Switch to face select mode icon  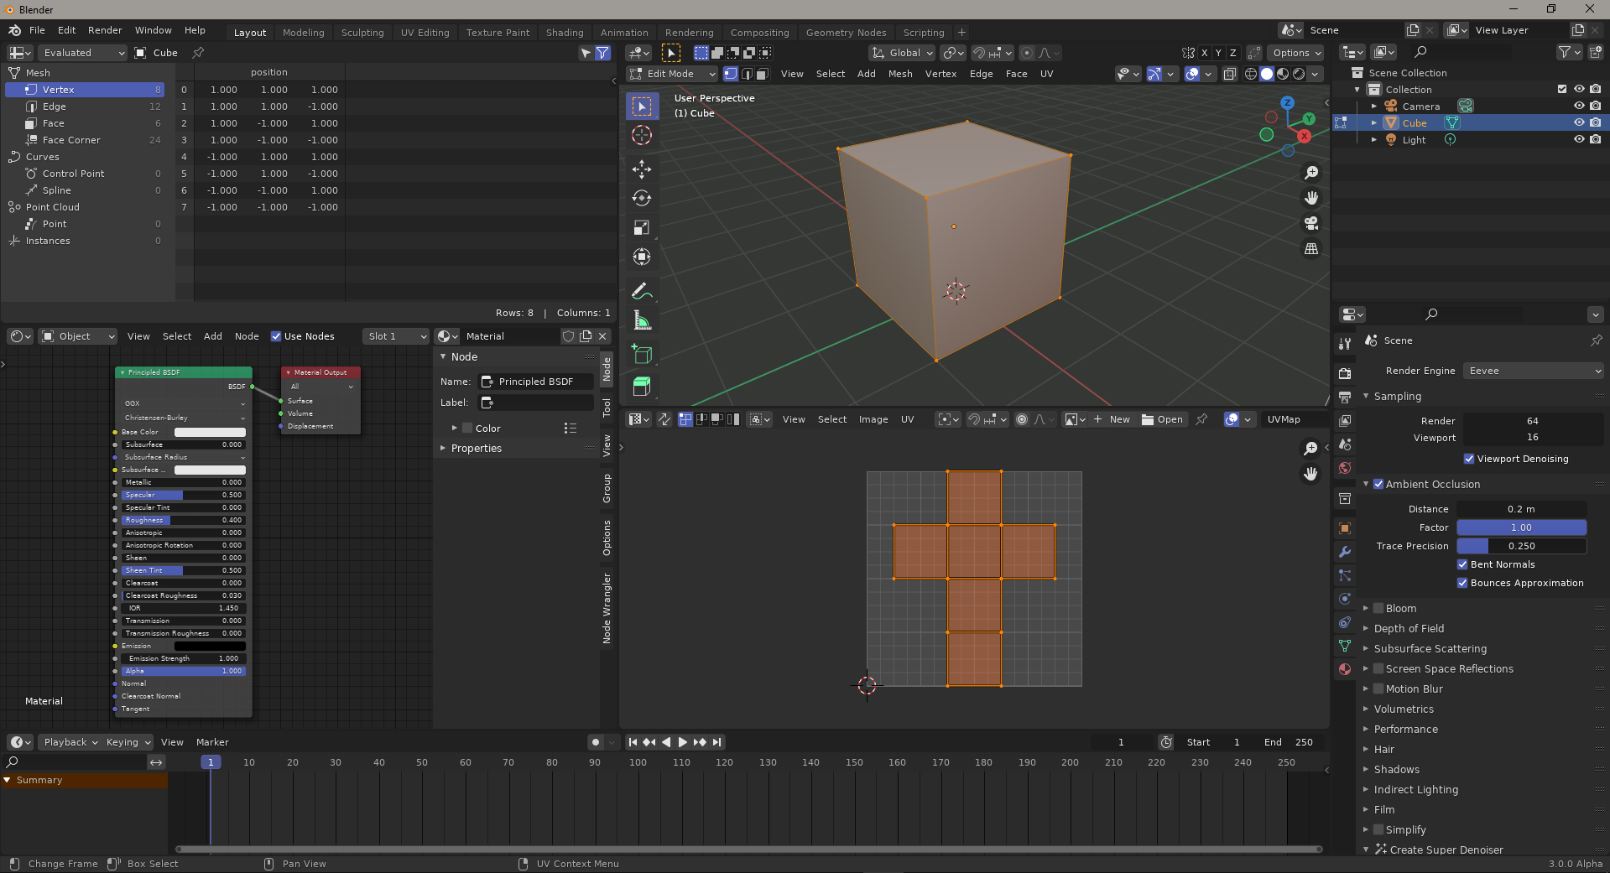coord(762,74)
